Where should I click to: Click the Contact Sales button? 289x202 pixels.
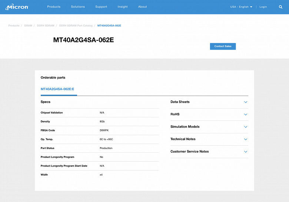pyautogui.click(x=223, y=46)
